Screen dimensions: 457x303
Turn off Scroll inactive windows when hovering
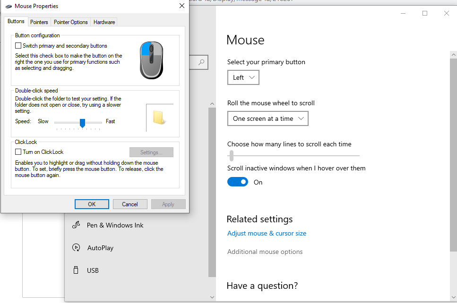coord(238,181)
